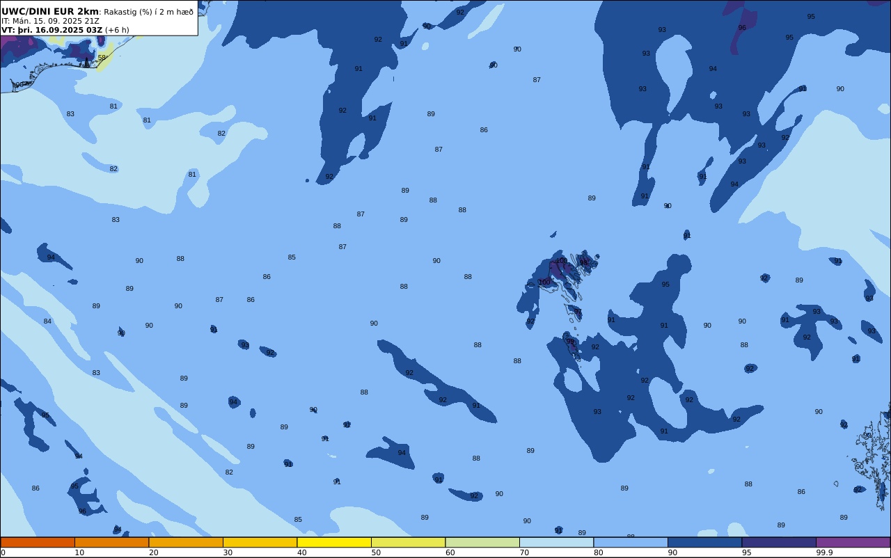Click the '80' tick label on the color scale
The width and height of the screenshot is (891, 558).
(x=598, y=552)
